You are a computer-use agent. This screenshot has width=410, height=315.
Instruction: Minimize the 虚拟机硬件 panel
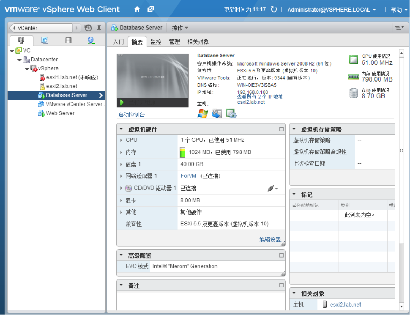click(x=282, y=129)
